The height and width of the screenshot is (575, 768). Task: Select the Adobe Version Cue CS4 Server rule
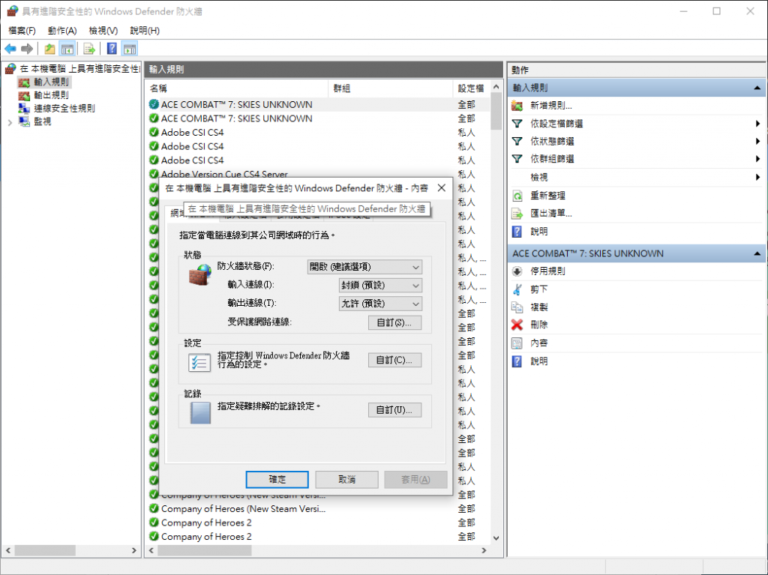[x=224, y=174]
